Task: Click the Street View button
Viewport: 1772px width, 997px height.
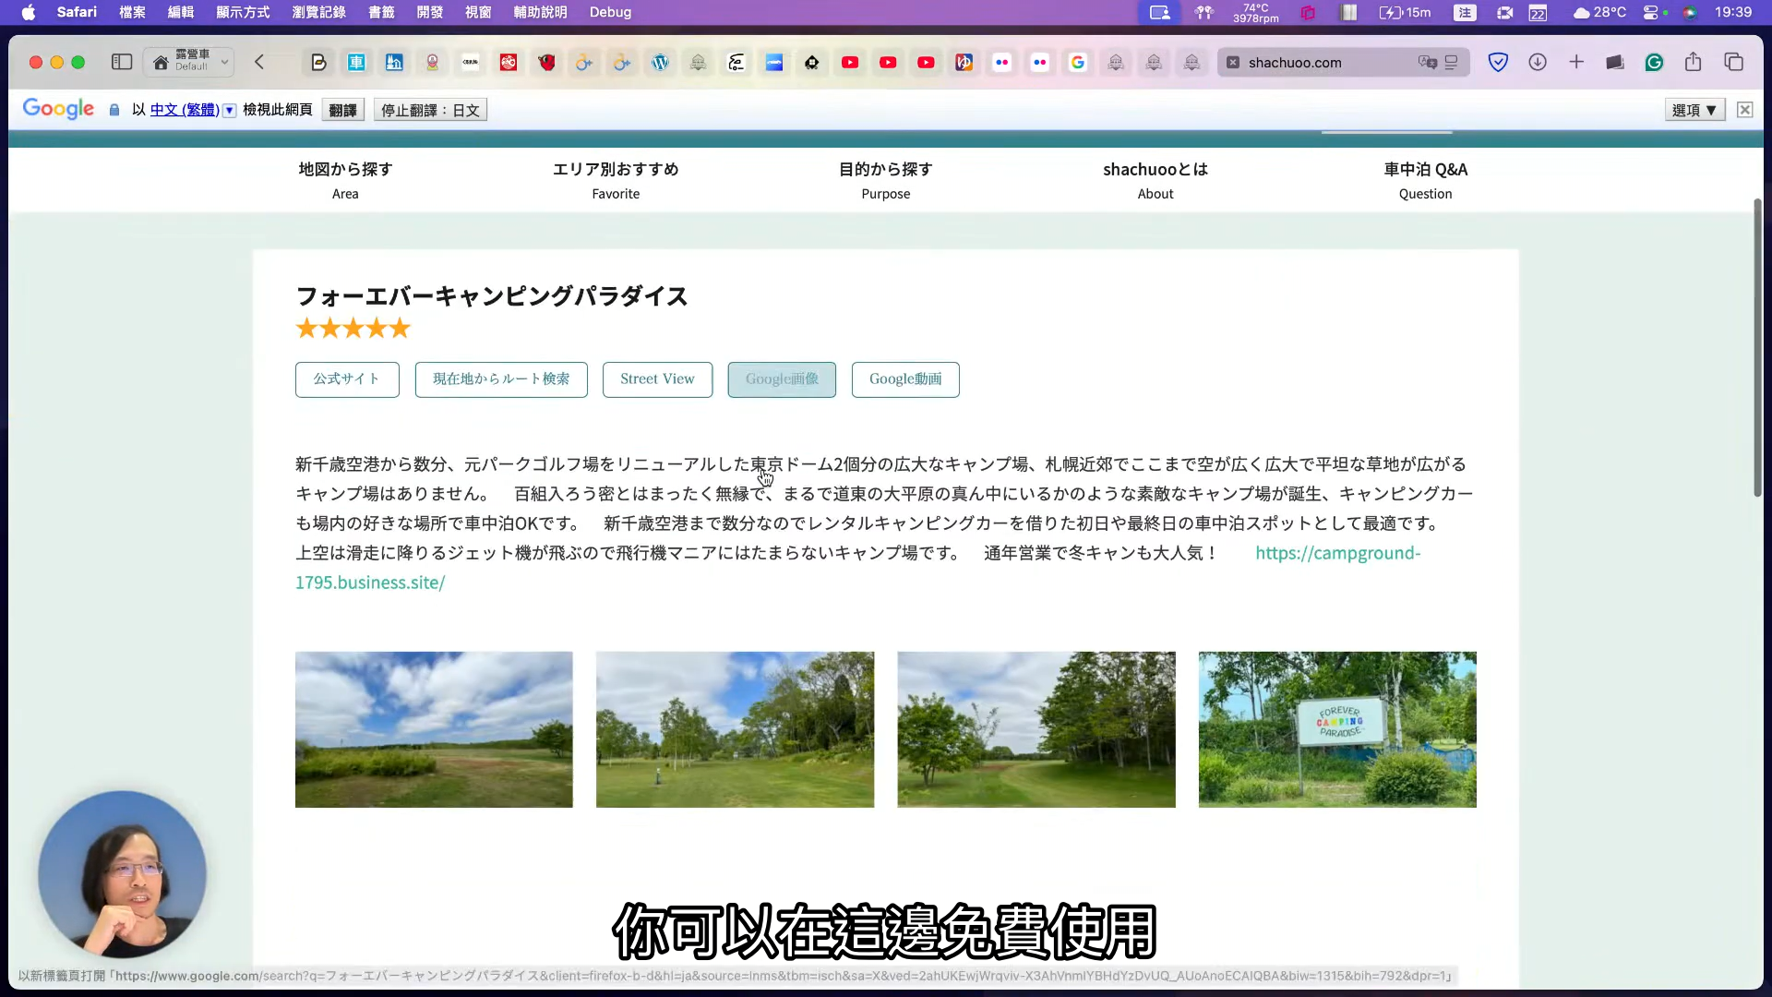Action: click(x=657, y=379)
